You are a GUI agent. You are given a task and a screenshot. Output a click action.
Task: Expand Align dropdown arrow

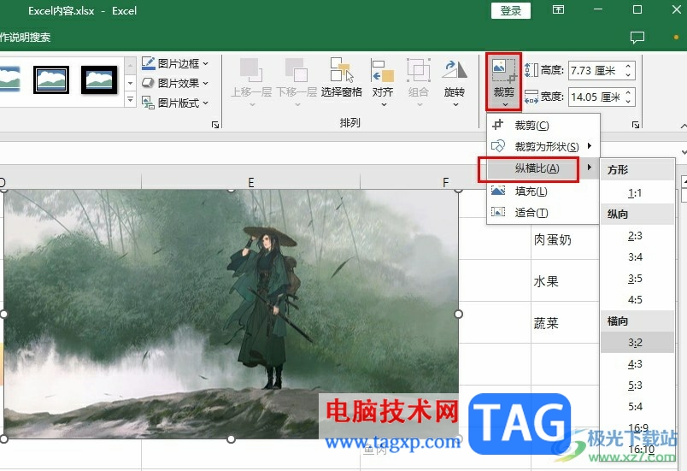tap(384, 105)
